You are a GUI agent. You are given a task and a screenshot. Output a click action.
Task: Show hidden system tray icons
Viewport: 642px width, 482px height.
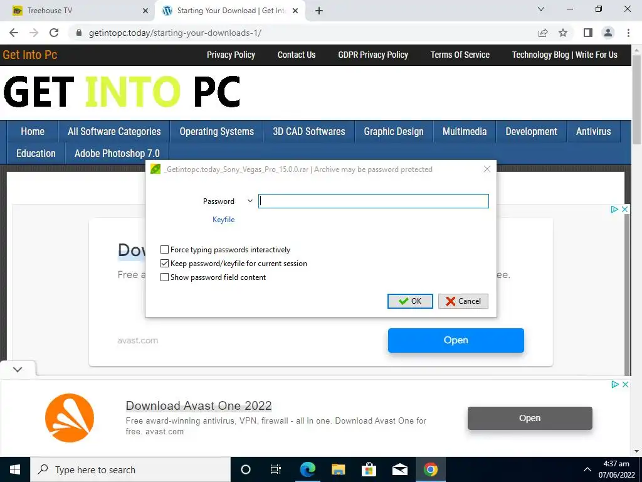(x=587, y=469)
